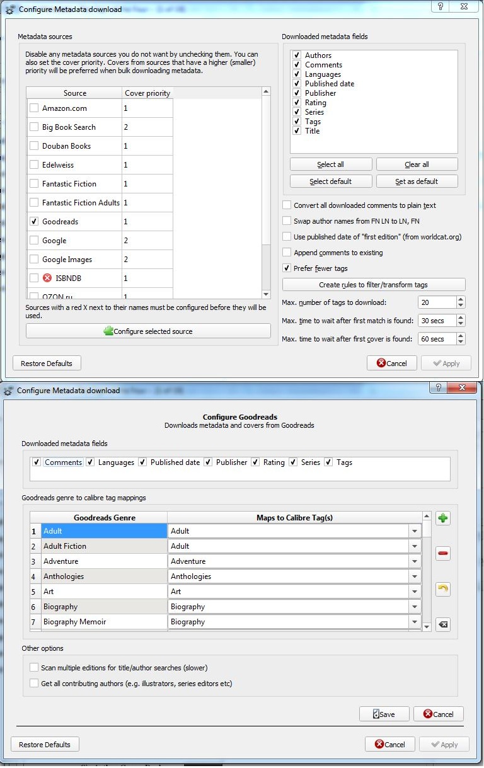The height and width of the screenshot is (768, 484).
Task: Uncheck Comments field in Goodreads config
Action: coord(37,462)
